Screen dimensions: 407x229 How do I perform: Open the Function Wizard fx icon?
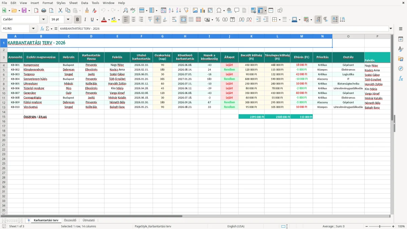click(x=42, y=28)
